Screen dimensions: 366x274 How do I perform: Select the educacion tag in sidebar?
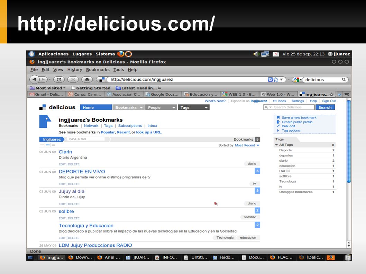click(x=287, y=166)
